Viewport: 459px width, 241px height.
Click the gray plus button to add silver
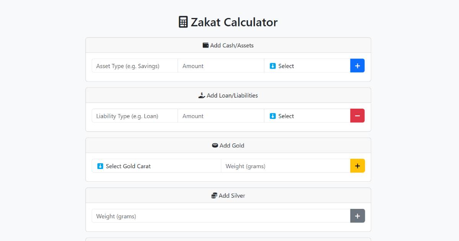[x=357, y=216]
